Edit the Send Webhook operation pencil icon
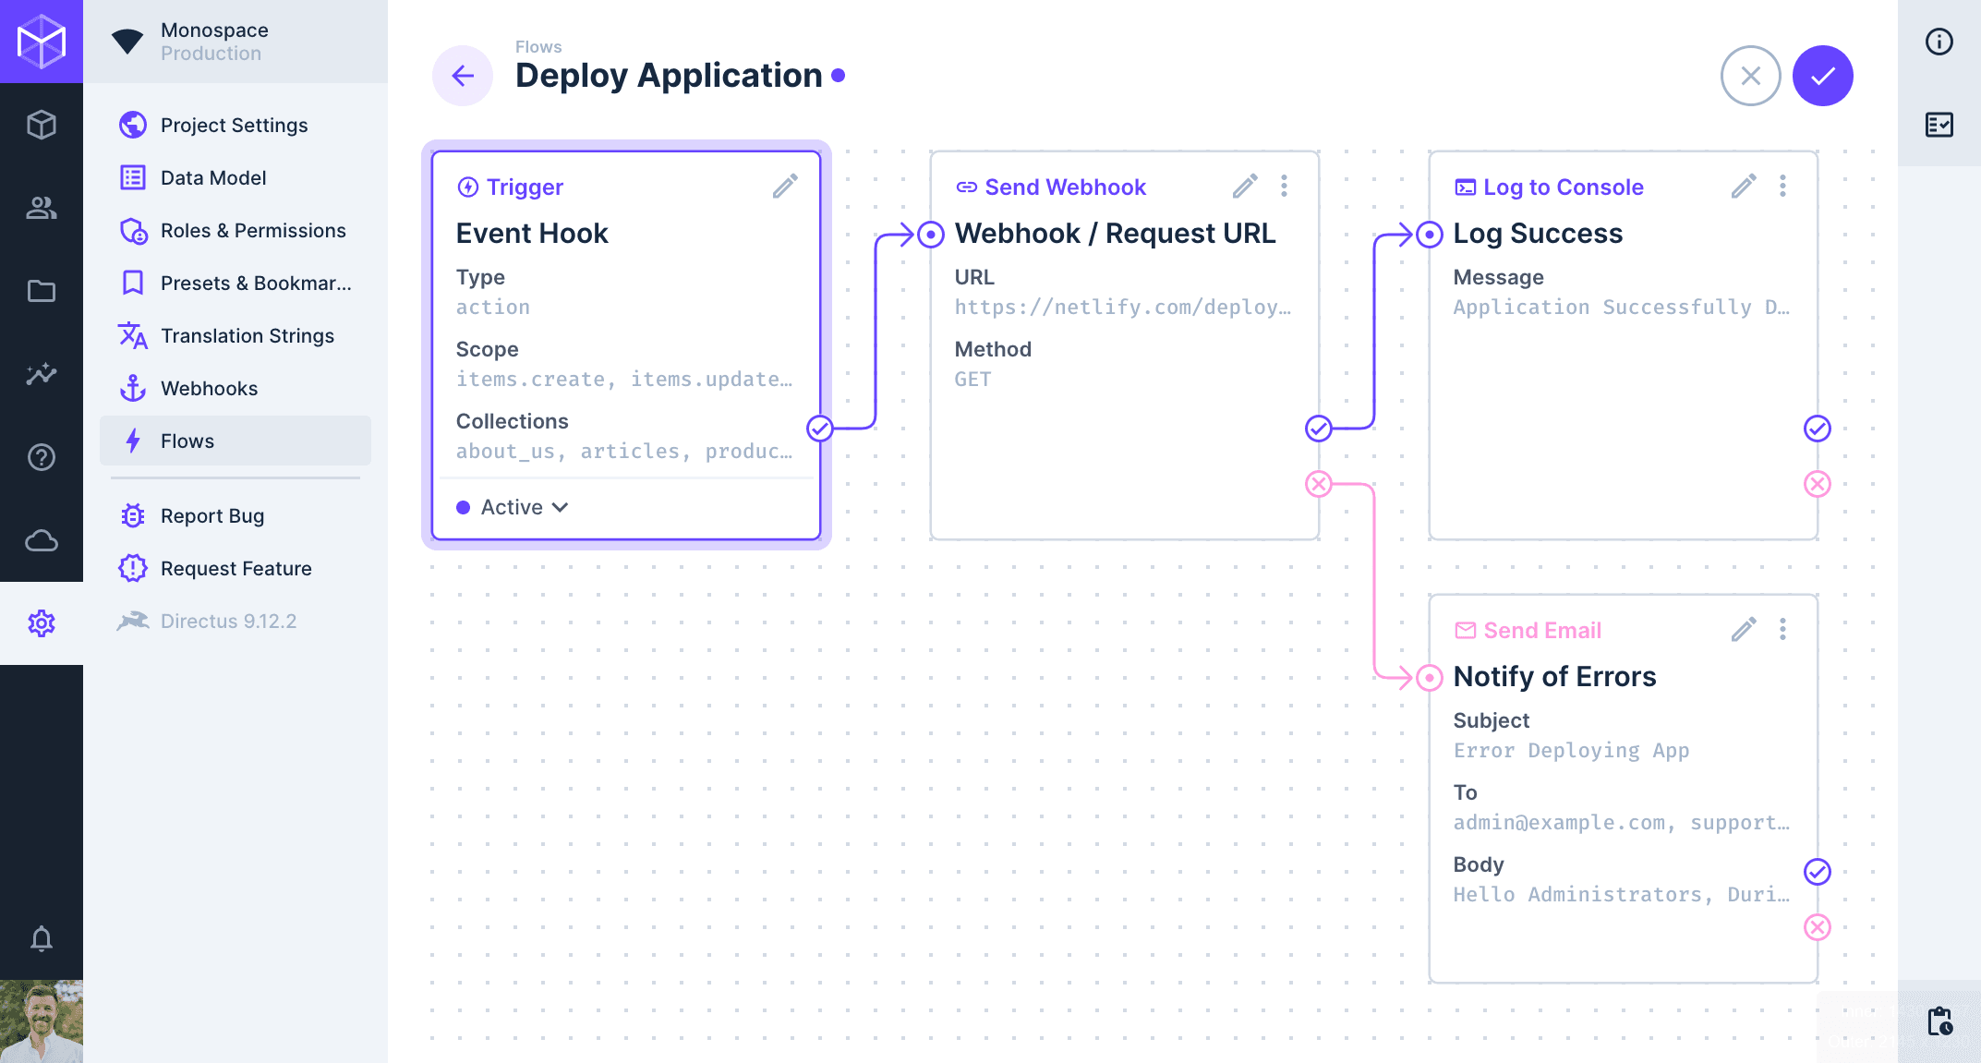The height and width of the screenshot is (1063, 1981). (x=1245, y=187)
